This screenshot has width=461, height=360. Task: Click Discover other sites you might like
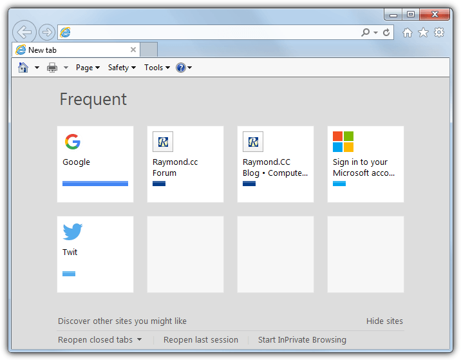122,321
